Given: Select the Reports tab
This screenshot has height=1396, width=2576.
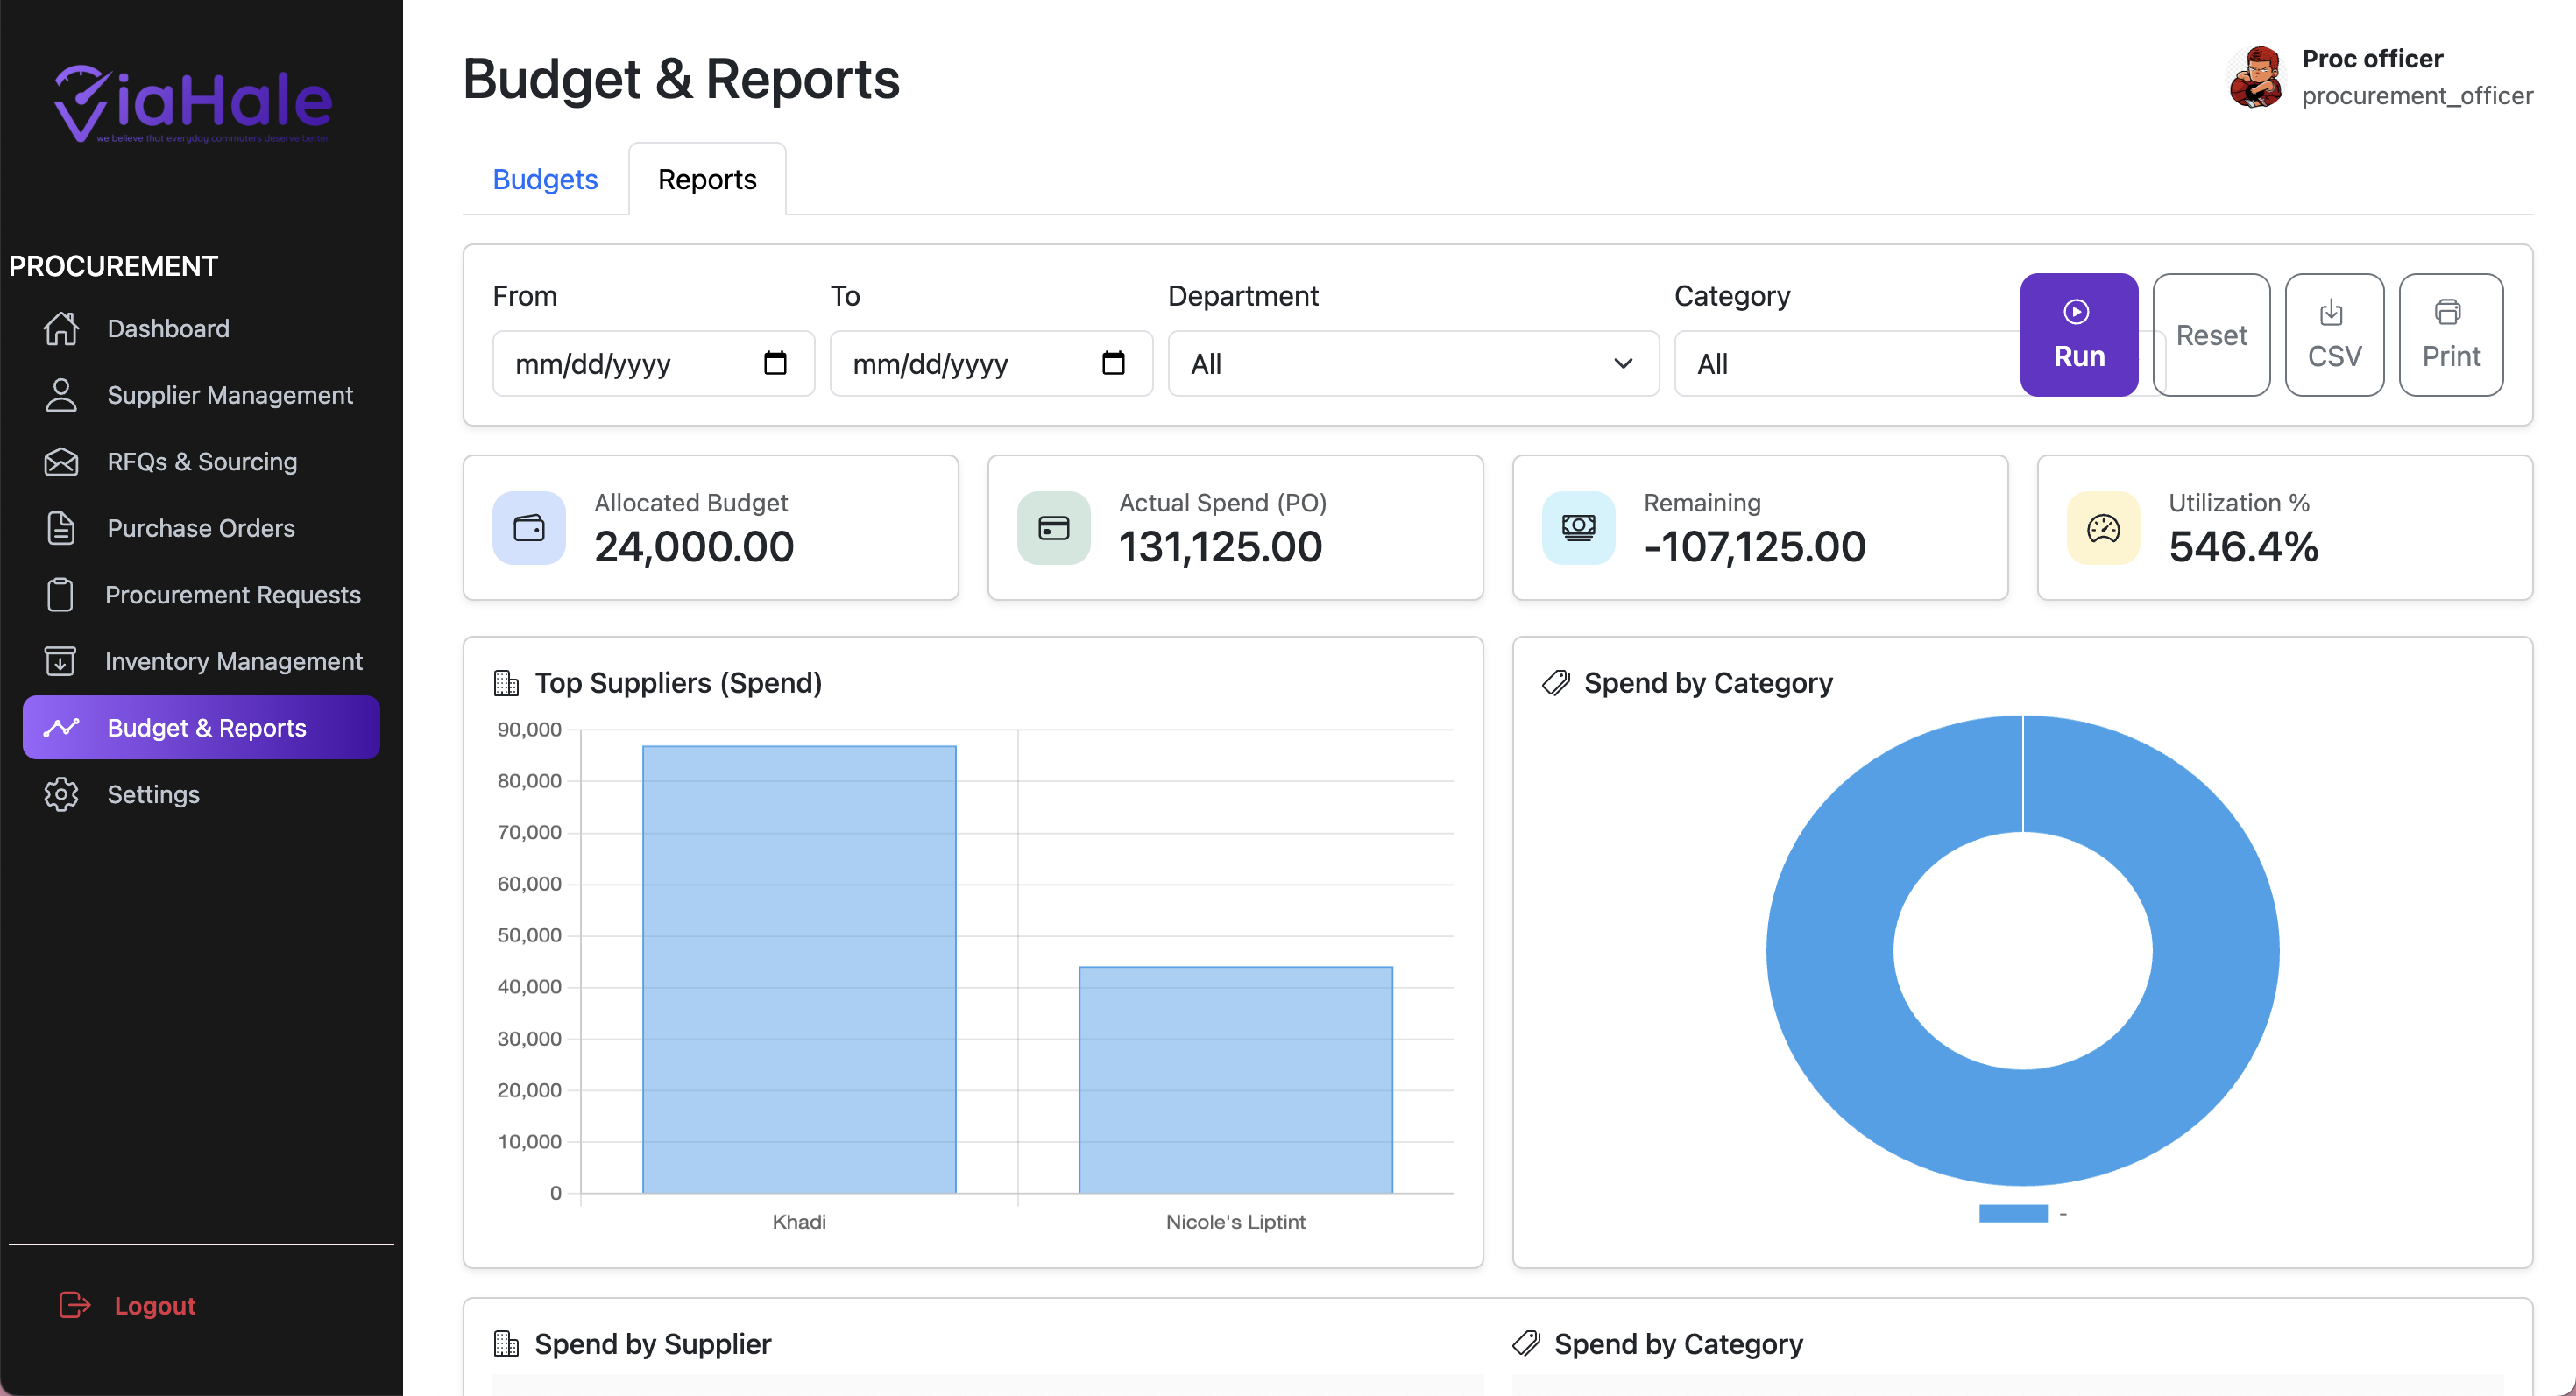Looking at the screenshot, I should 707,179.
